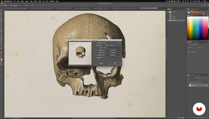Click the Home icon in options bar
The width and height of the screenshot is (209, 119).
click(x=2, y=5)
